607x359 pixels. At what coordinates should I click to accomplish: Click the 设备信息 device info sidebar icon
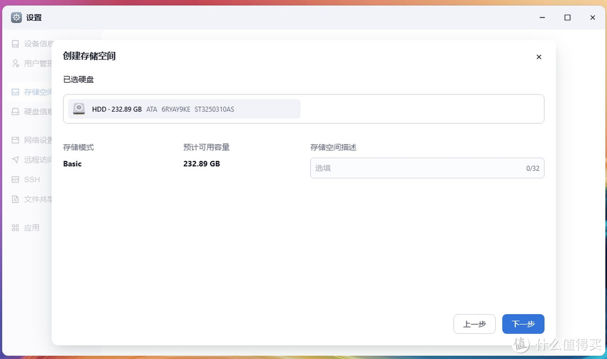tap(15, 44)
